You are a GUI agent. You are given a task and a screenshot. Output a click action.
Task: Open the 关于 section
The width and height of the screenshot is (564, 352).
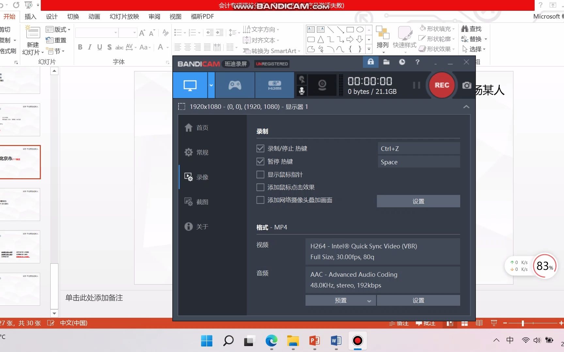point(196,227)
